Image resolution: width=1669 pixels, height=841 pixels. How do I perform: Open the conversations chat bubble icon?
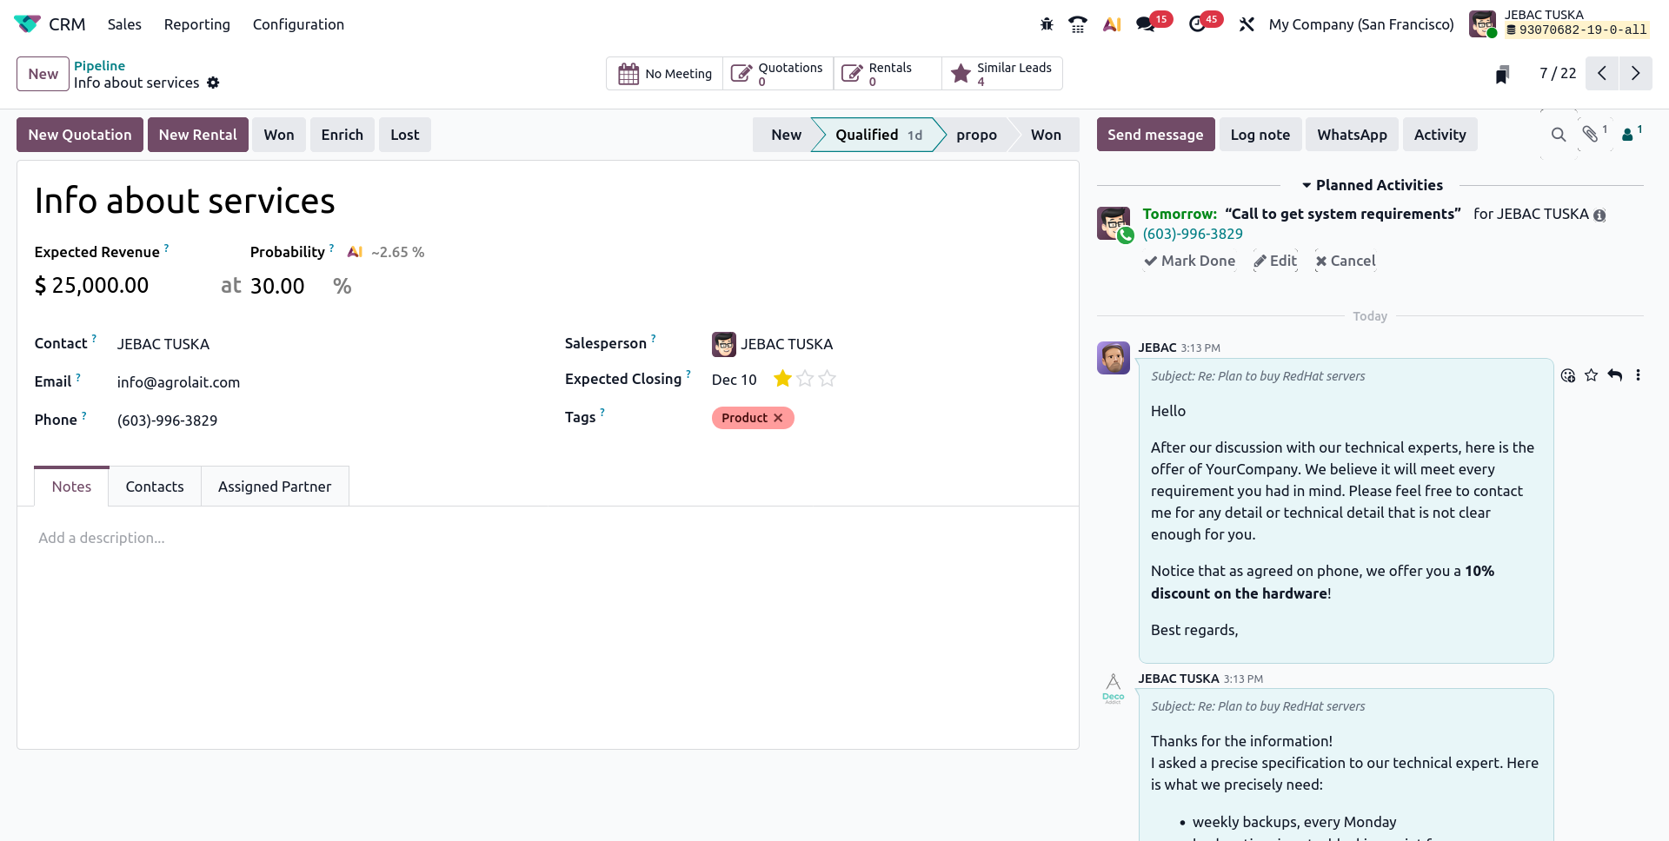pyautogui.click(x=1146, y=24)
